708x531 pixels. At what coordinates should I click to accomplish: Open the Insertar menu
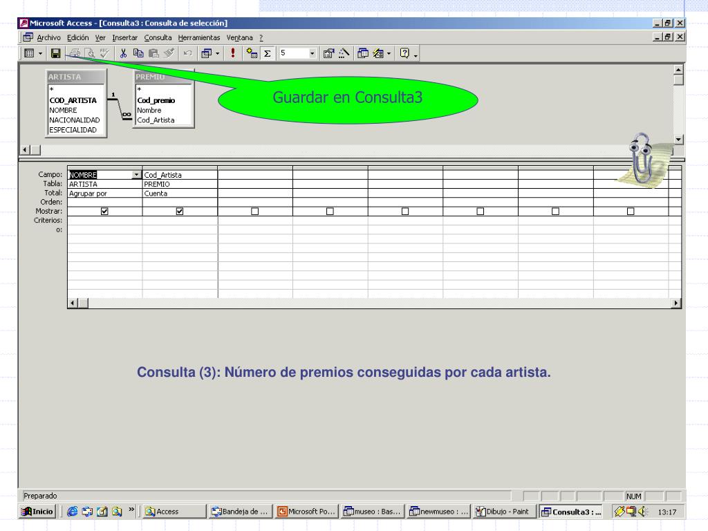(x=124, y=37)
